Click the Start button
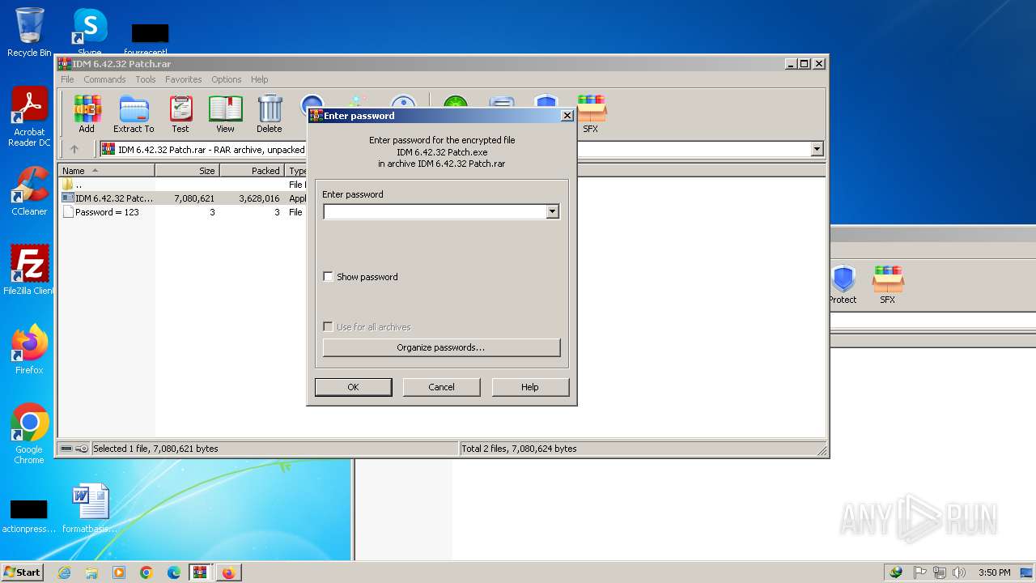1036x583 pixels. click(x=23, y=572)
